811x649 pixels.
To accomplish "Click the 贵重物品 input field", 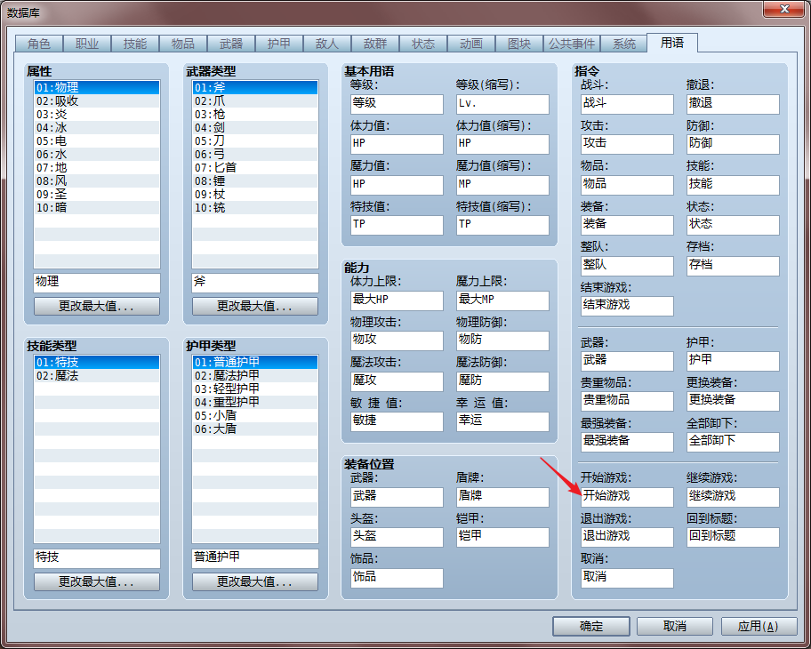I will coord(627,401).
